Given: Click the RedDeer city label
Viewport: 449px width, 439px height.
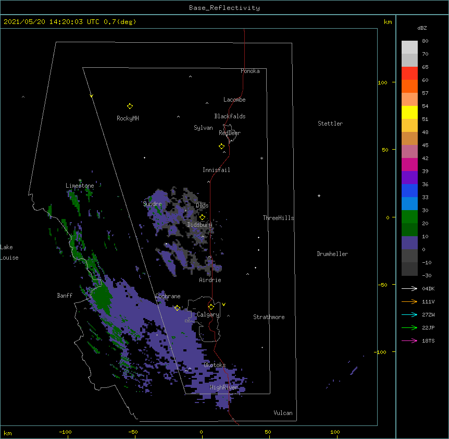Looking at the screenshot, I should [x=230, y=133].
